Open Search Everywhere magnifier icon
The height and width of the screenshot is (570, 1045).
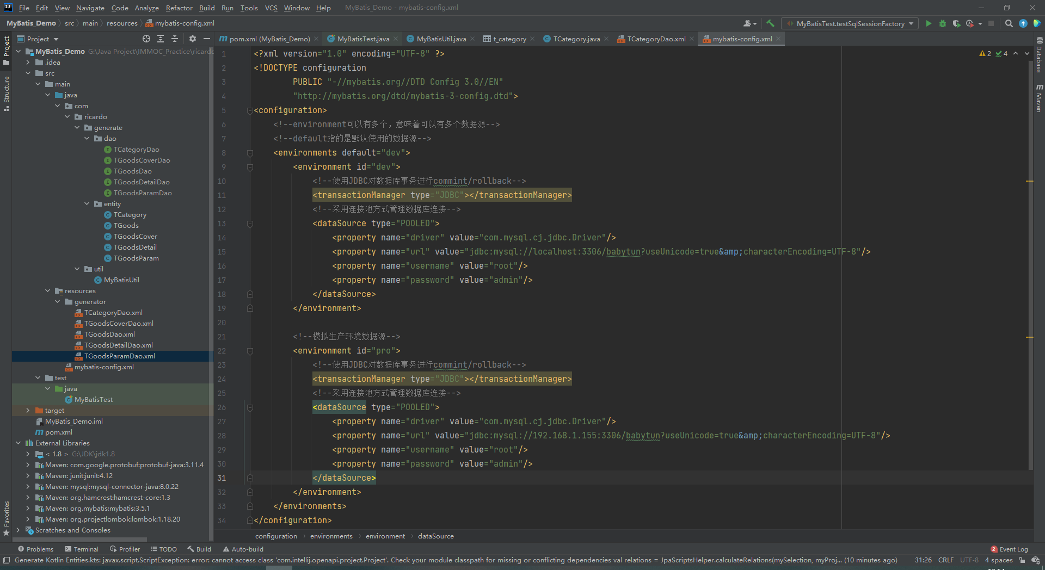click(x=1009, y=23)
